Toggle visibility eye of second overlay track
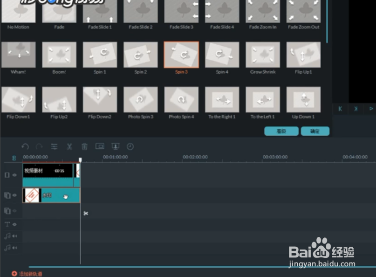Viewport: 376px width, 277px height. [x=14, y=211]
